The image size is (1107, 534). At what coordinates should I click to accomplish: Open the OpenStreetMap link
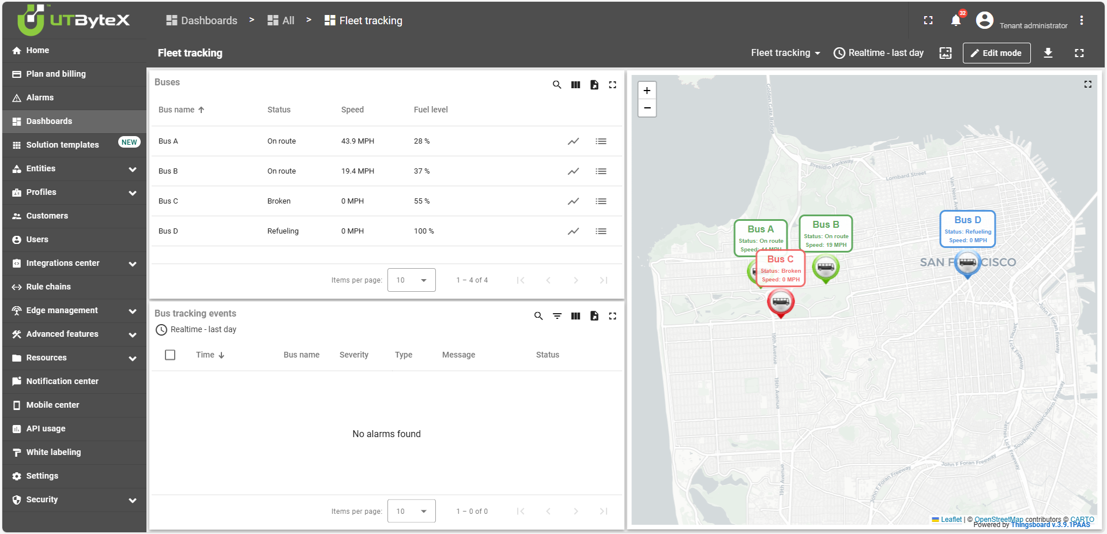(x=999, y=520)
